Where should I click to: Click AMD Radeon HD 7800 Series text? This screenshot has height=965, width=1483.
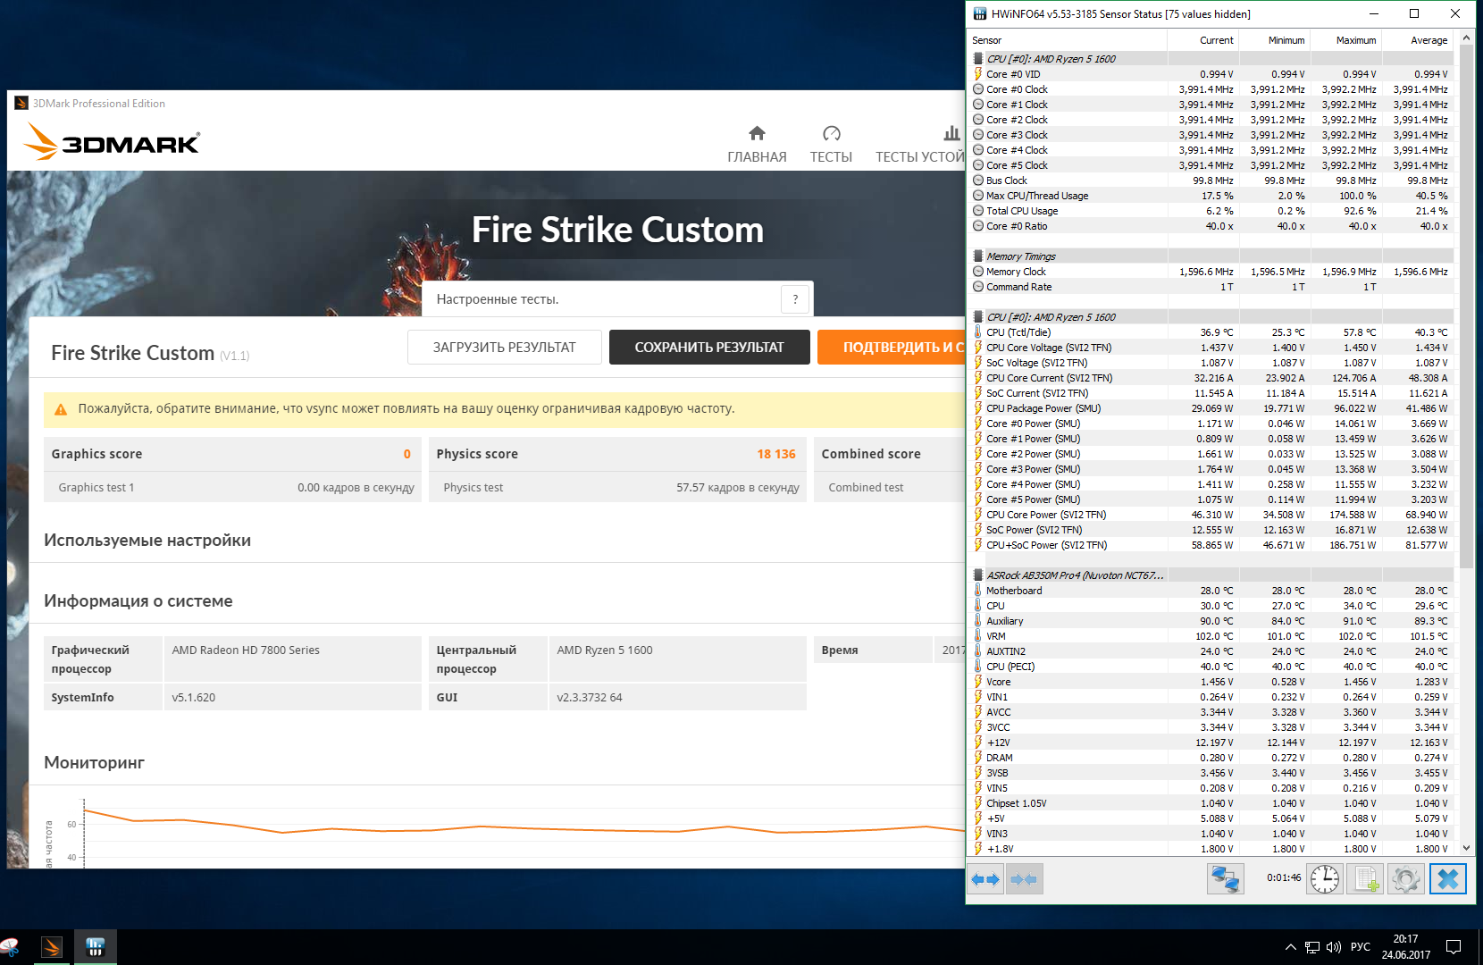point(246,650)
